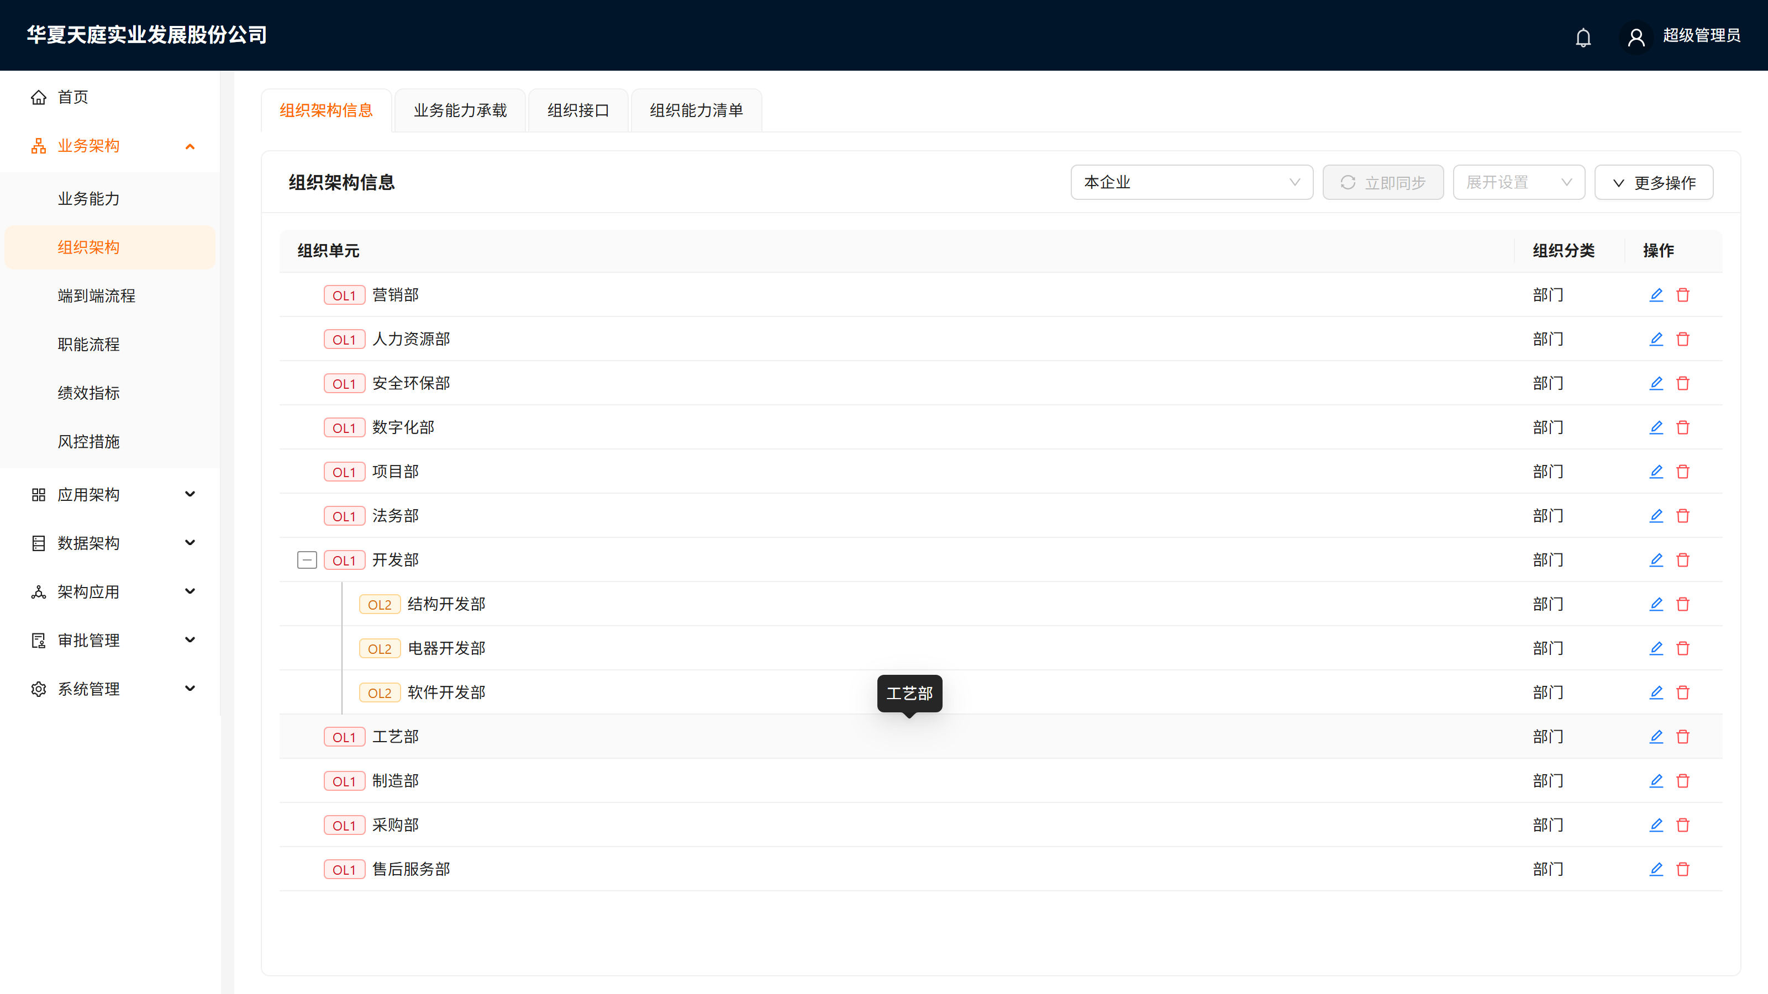Edit the 人力资源部 row
The height and width of the screenshot is (994, 1768).
(x=1656, y=339)
